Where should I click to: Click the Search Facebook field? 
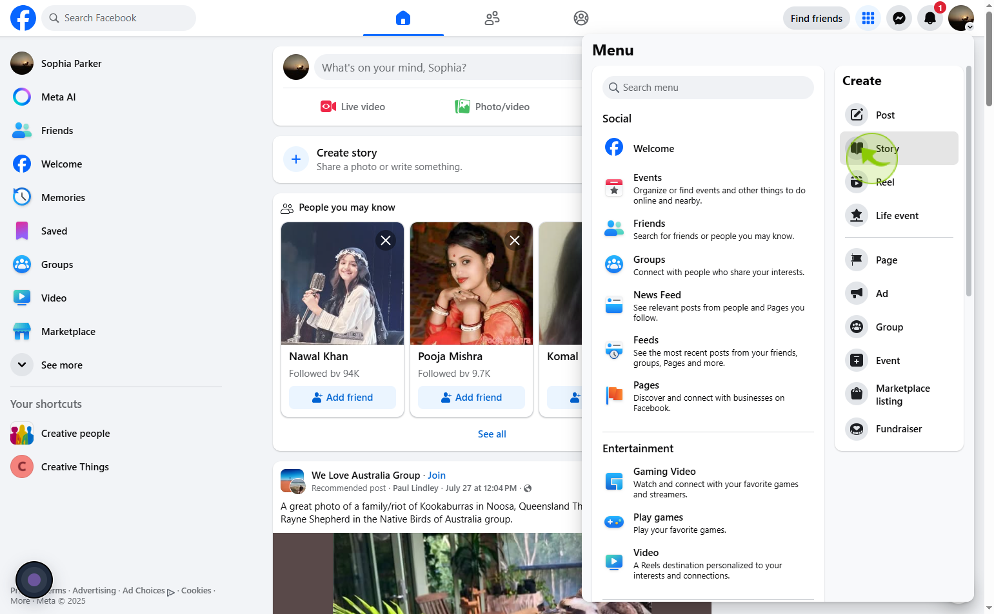[119, 18]
